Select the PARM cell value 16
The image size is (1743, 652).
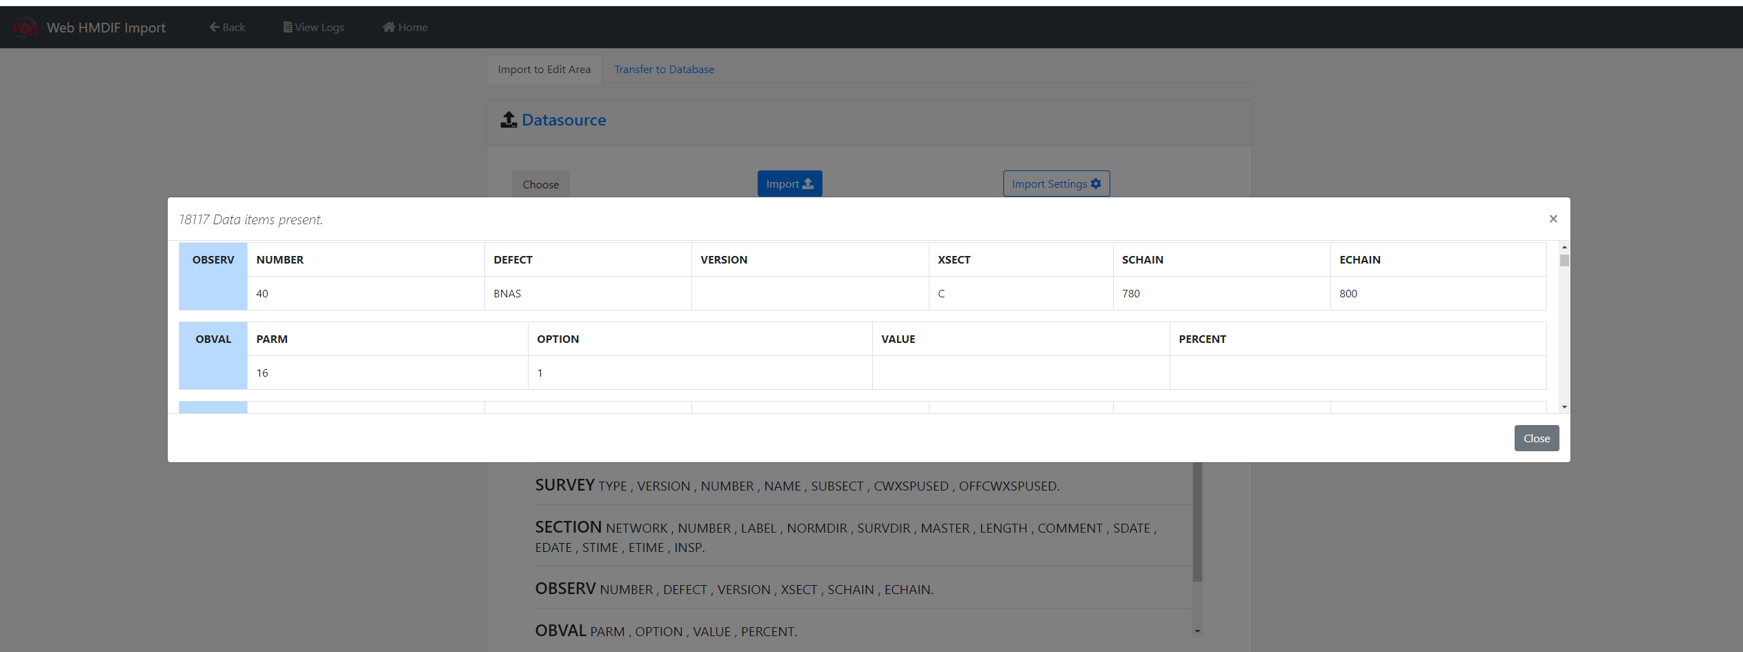388,373
